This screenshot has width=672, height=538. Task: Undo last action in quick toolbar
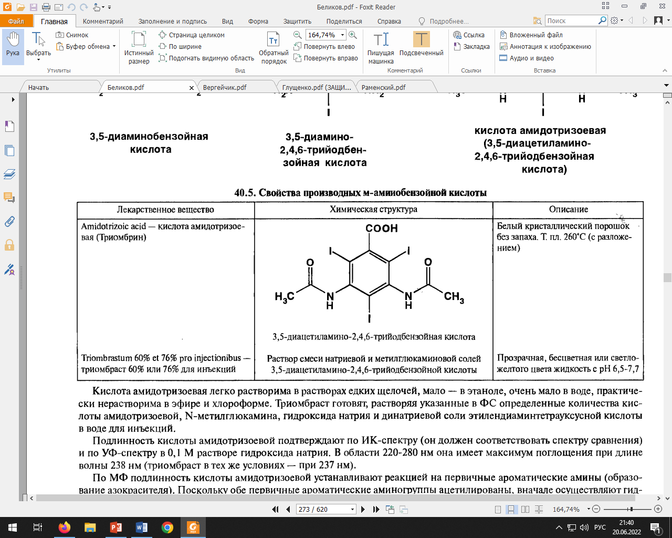pos(71,7)
